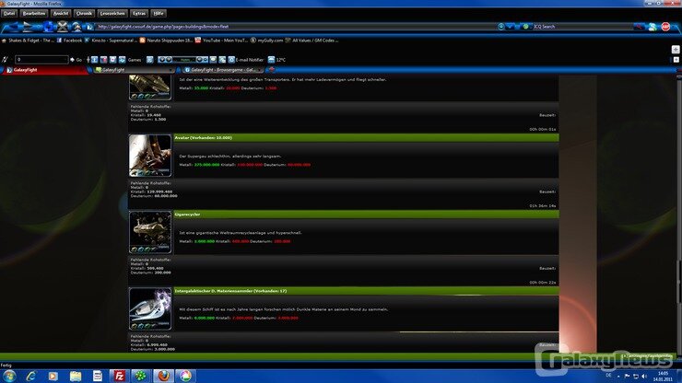Switch to Firefox in taskbar
The width and height of the screenshot is (682, 383).
tap(163, 376)
